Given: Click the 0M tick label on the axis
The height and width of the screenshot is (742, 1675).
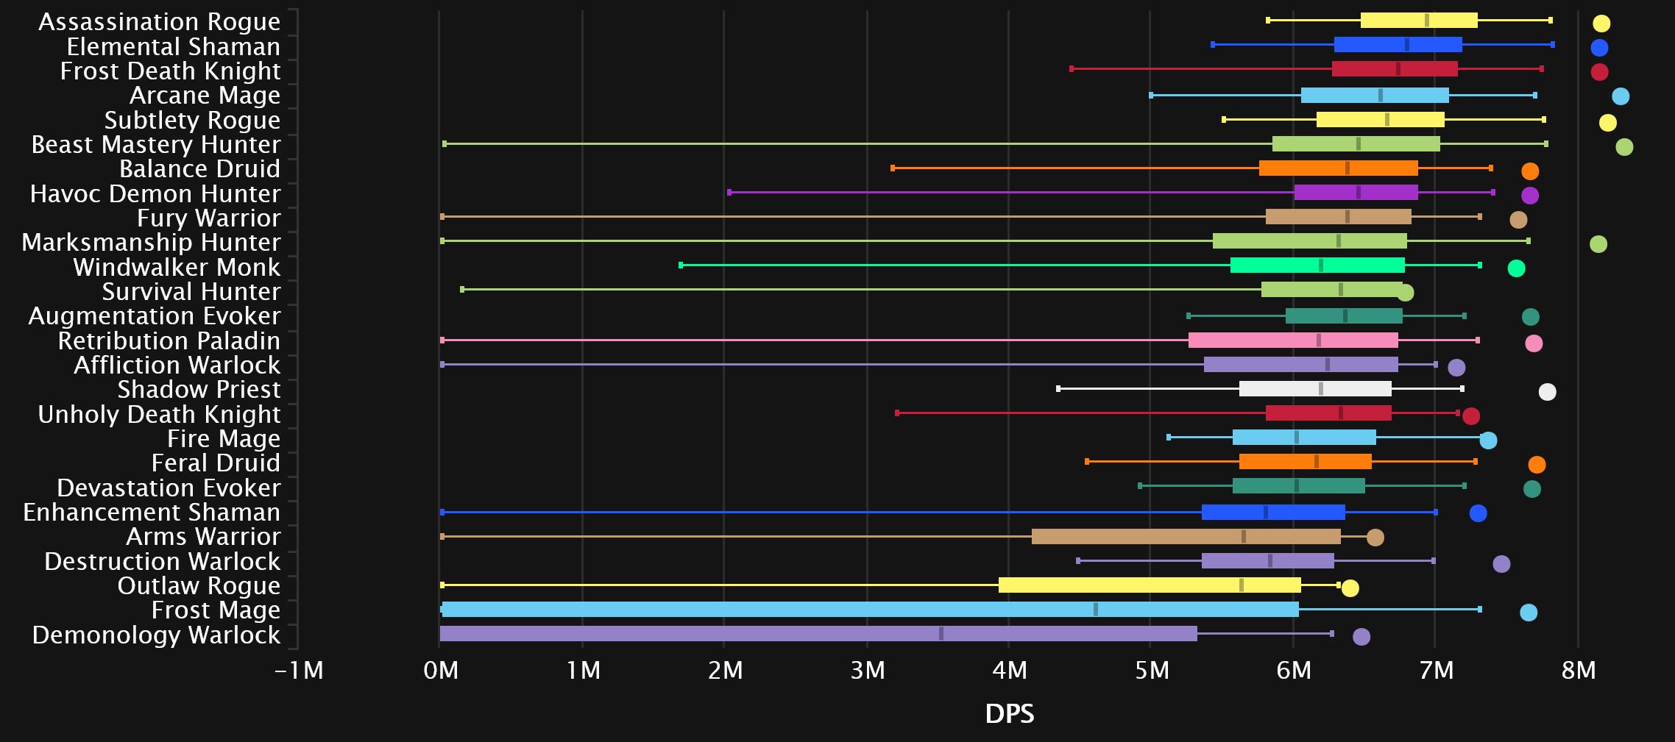Looking at the screenshot, I should 441,671.
